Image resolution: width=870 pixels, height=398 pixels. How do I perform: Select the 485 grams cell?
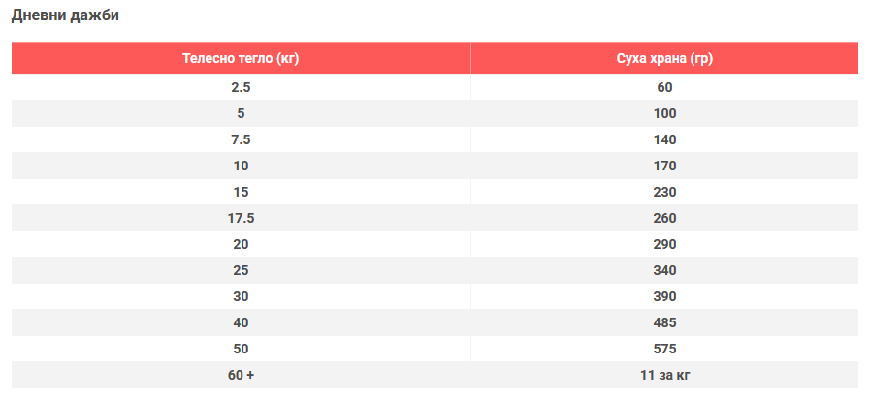(664, 322)
